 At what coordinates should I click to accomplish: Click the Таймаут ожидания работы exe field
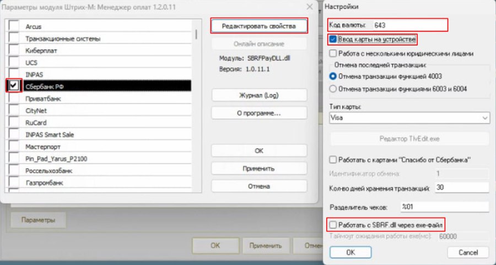point(463,236)
